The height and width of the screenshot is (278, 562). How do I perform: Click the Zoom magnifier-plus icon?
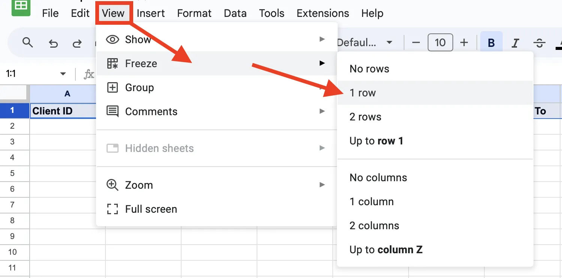[x=113, y=185]
